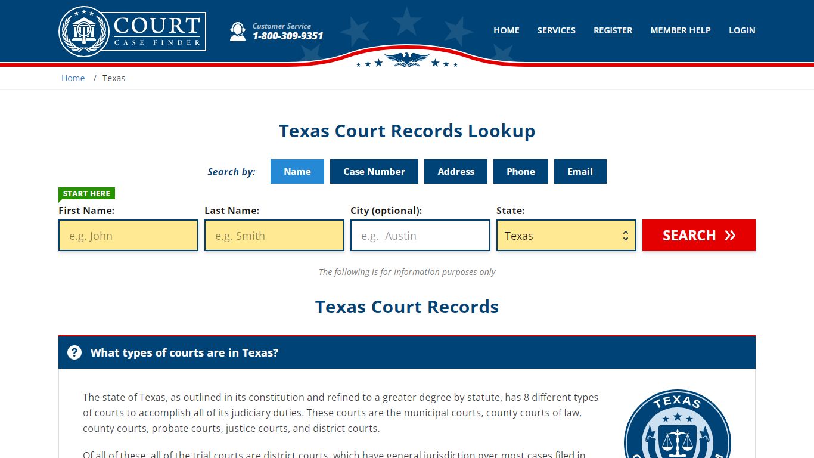
Task: Open the SERVICES menu item
Action: pyautogui.click(x=556, y=30)
